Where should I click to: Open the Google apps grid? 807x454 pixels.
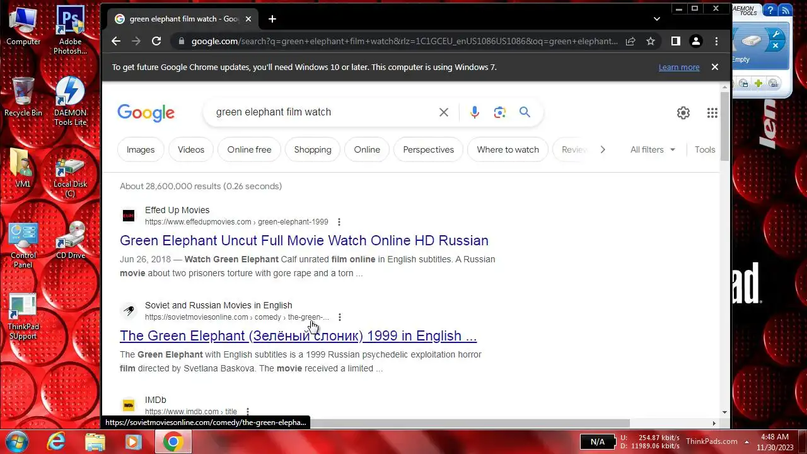(712, 113)
